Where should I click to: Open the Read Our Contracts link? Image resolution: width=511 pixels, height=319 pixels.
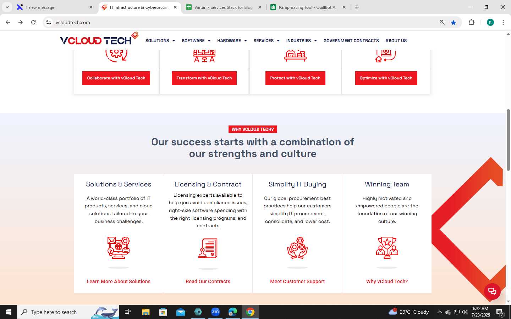[x=208, y=281]
